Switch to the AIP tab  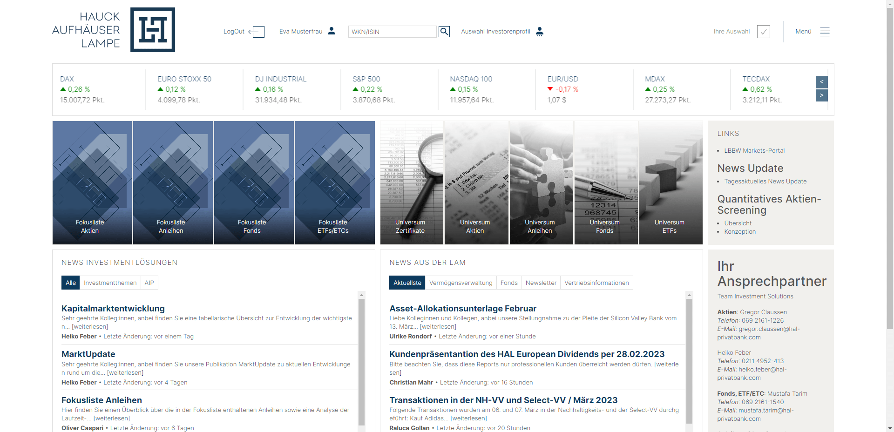coord(149,283)
